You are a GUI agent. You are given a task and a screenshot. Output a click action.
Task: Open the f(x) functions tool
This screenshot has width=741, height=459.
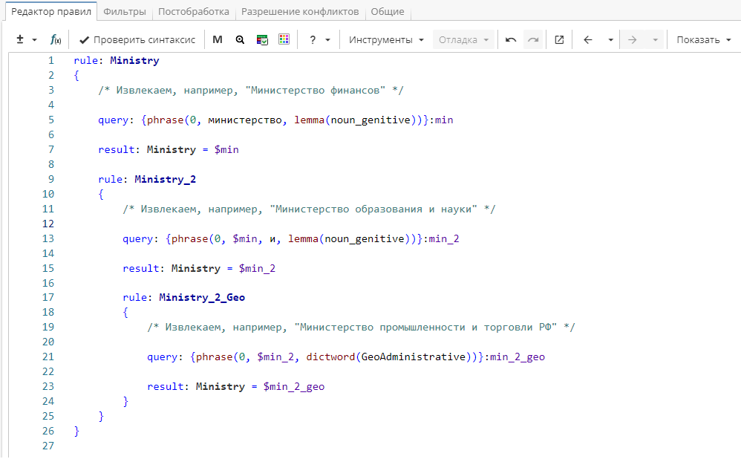tap(56, 39)
